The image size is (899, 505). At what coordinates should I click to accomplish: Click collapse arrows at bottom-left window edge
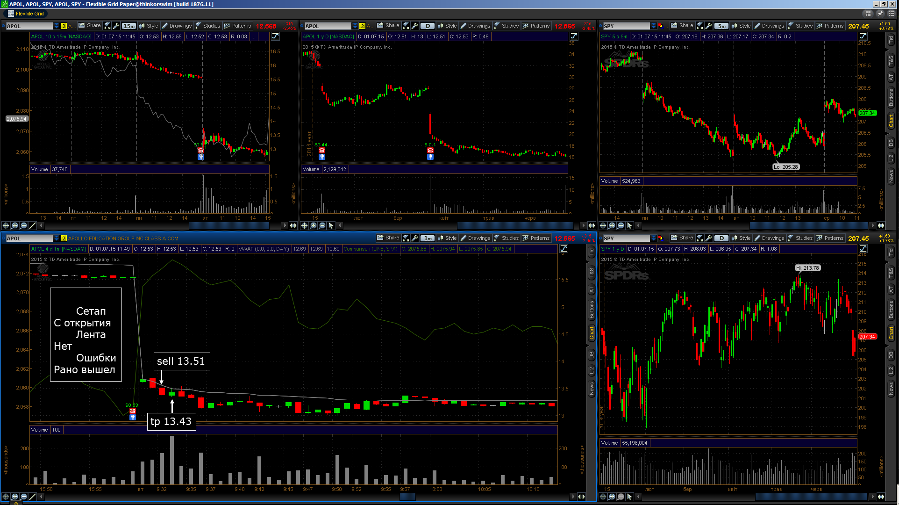click(16, 503)
